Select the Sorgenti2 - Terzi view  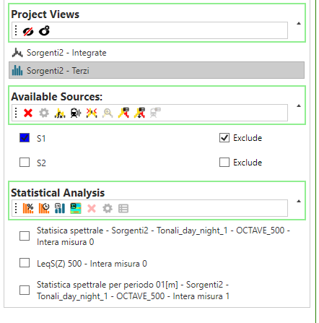[x=157, y=70]
